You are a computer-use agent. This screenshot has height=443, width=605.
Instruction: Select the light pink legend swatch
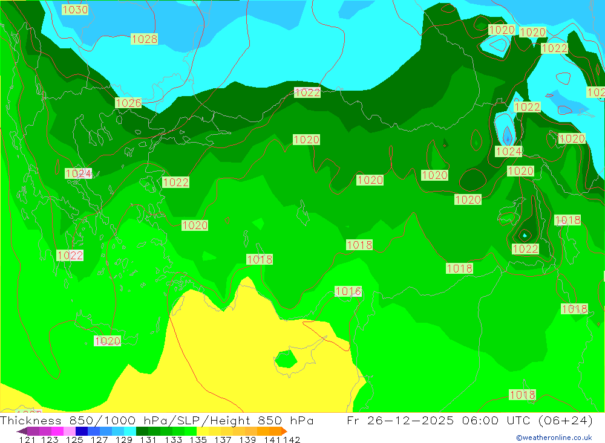pos(70,431)
